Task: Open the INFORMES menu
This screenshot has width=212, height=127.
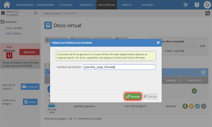Action: coord(147,5)
